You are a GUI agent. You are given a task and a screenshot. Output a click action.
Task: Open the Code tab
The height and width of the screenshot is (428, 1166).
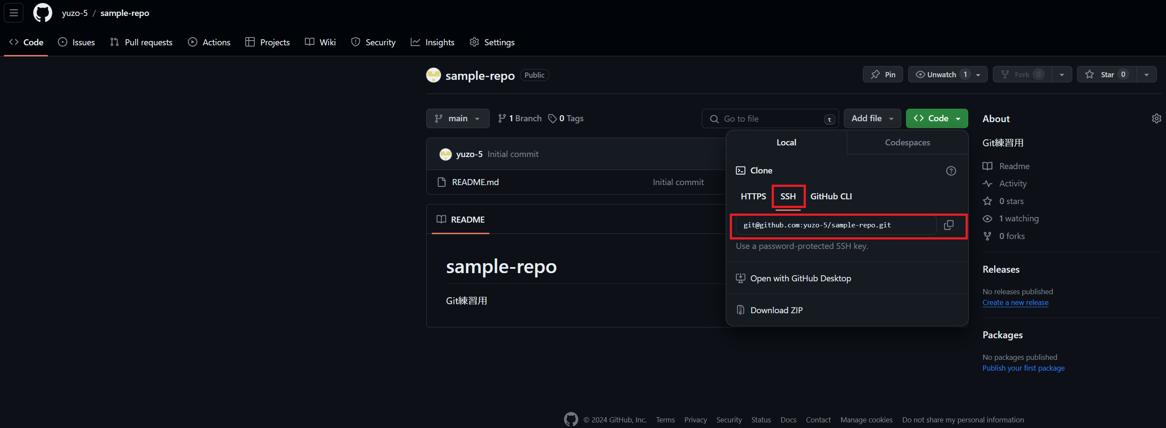[26, 42]
